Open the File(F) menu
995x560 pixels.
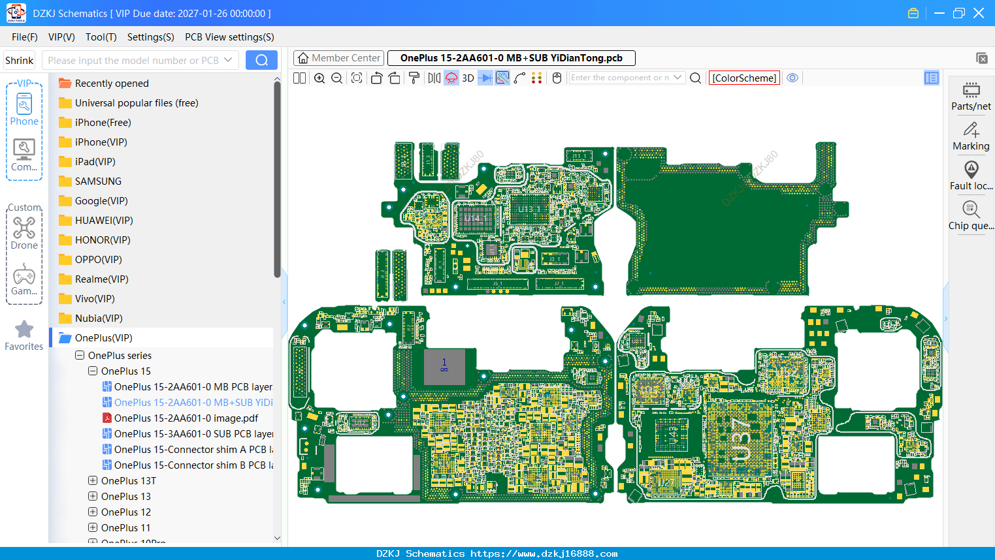coord(25,37)
